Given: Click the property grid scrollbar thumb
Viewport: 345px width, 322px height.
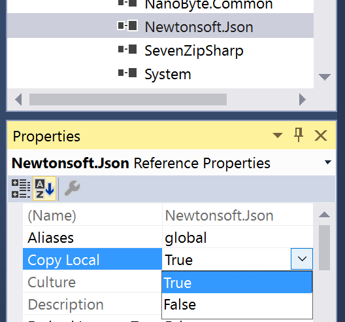Looking at the screenshot, I should coord(324,247).
